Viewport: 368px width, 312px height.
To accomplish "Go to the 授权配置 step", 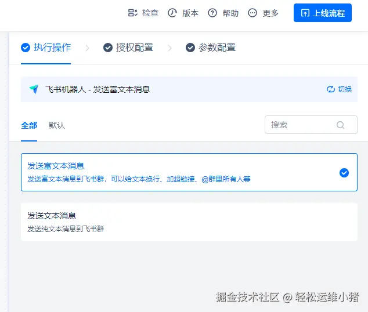I will (128, 48).
